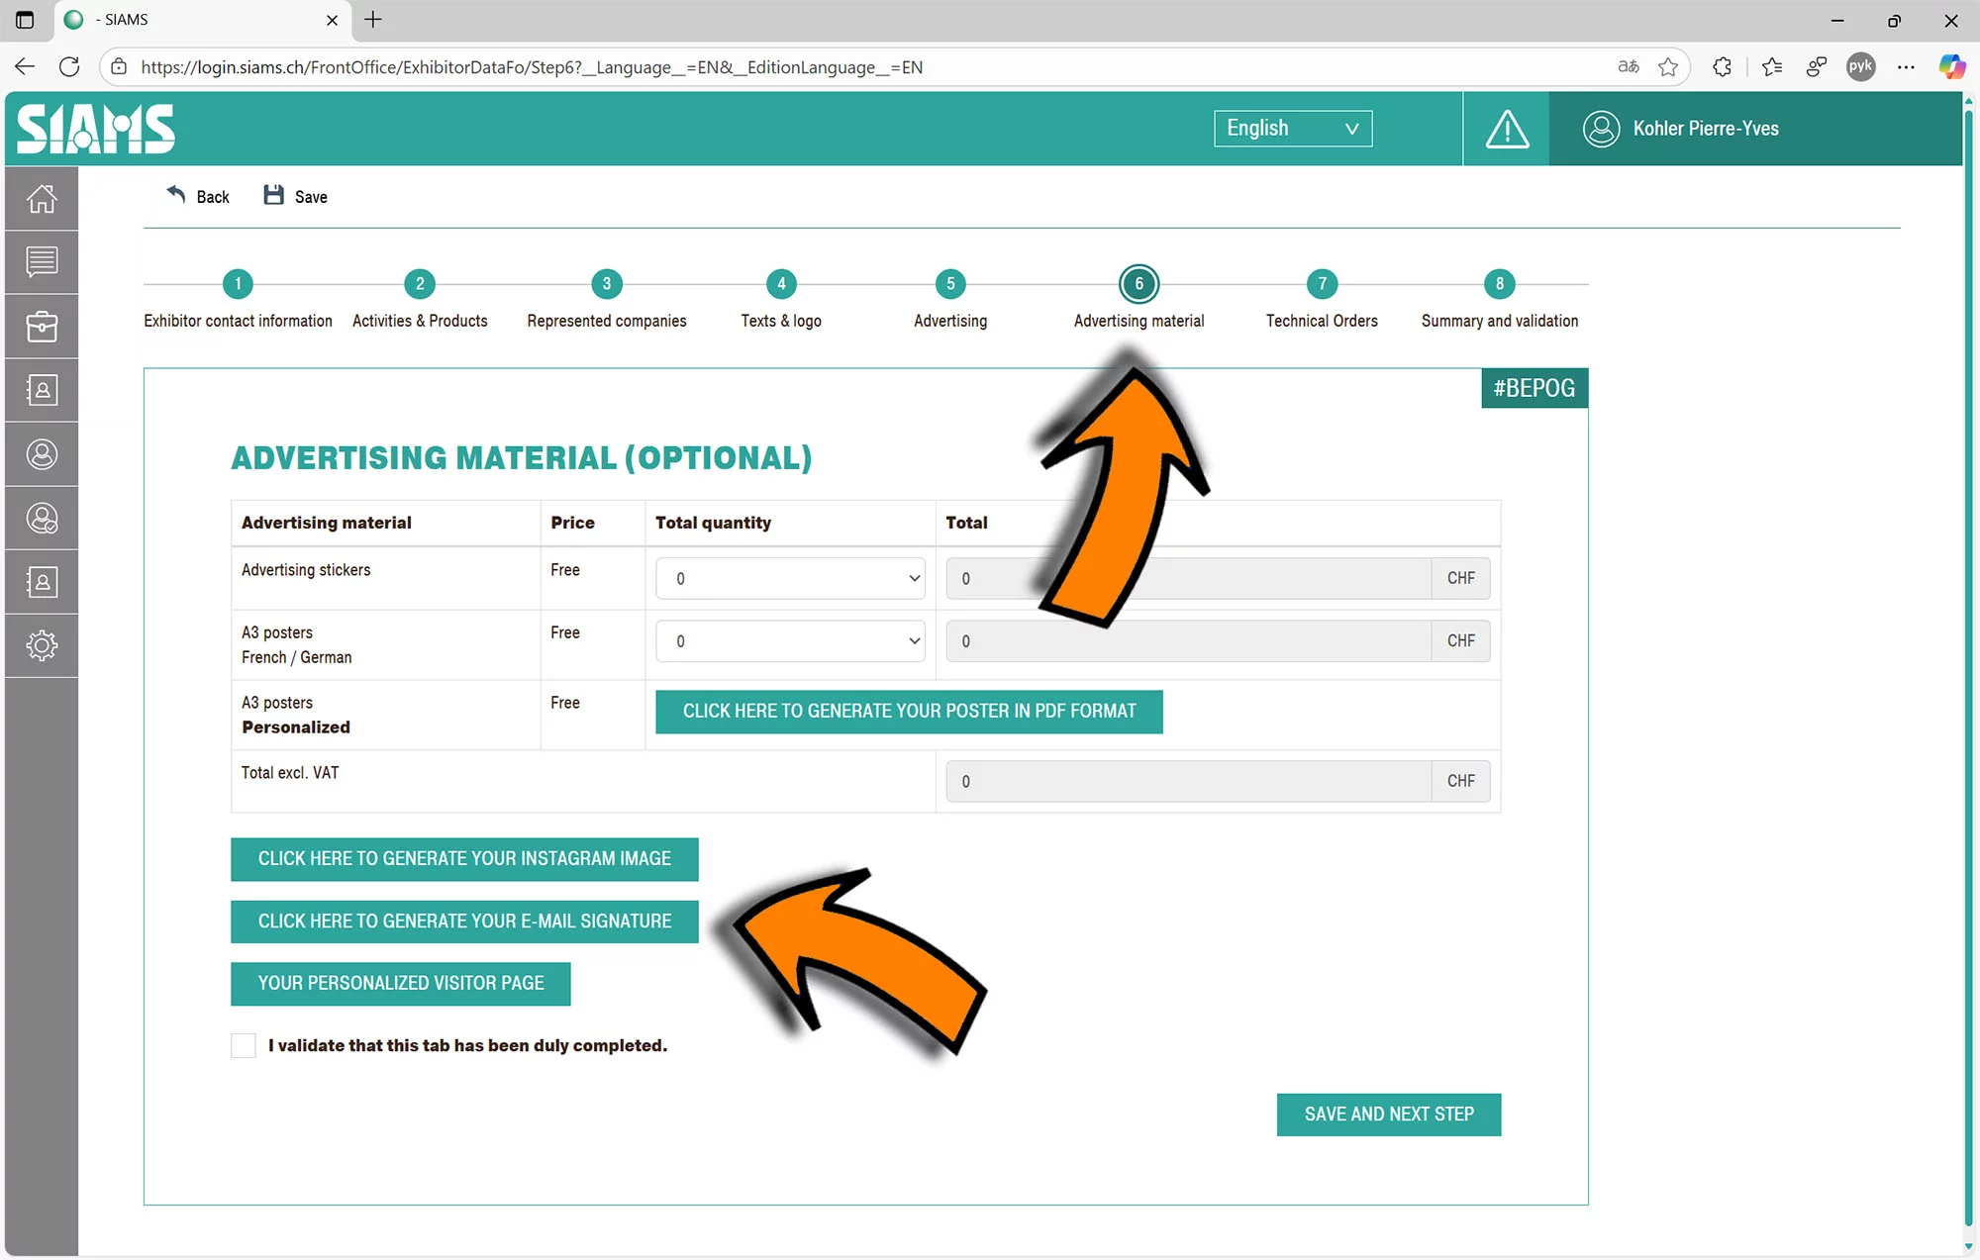1980x1260 pixels.
Task: Go to step 4 Texts & logo
Action: click(781, 285)
